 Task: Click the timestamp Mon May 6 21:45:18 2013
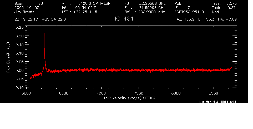point(218,102)
